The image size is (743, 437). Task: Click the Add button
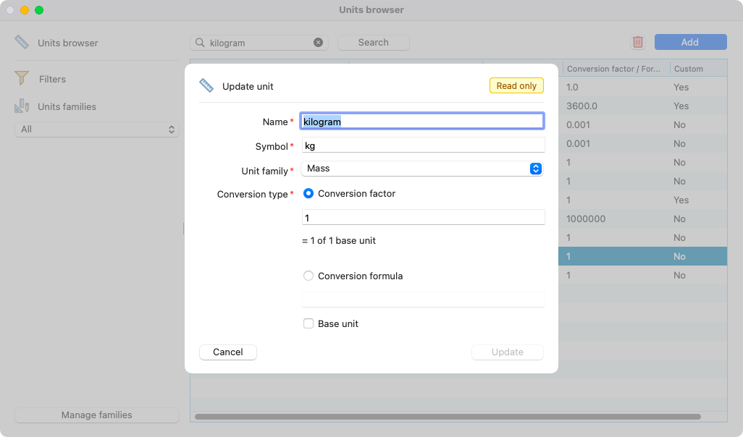pyautogui.click(x=690, y=42)
